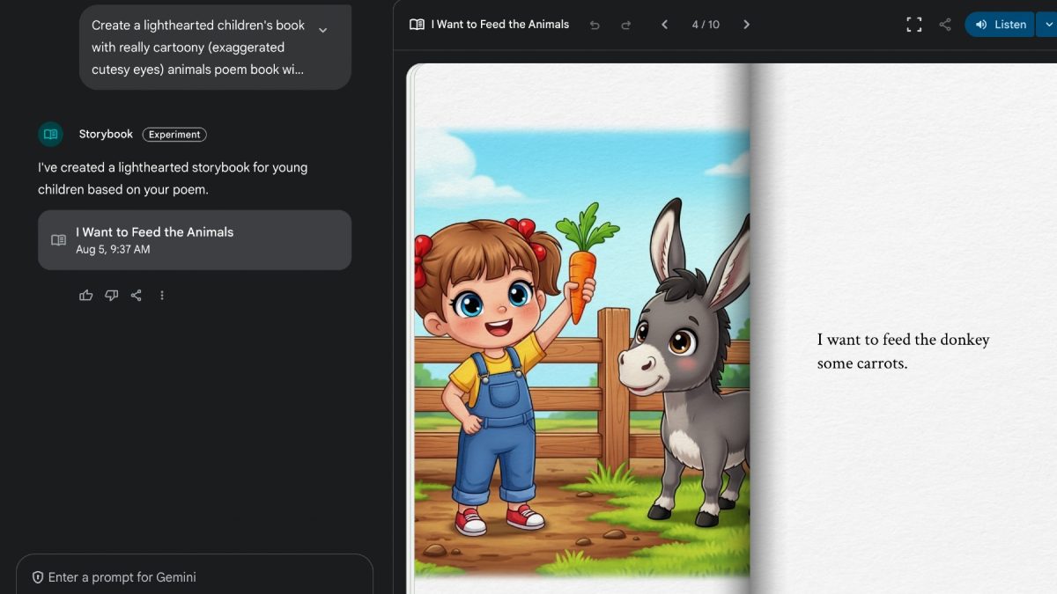Click the thumbs down feedback icon

pyautogui.click(x=111, y=296)
